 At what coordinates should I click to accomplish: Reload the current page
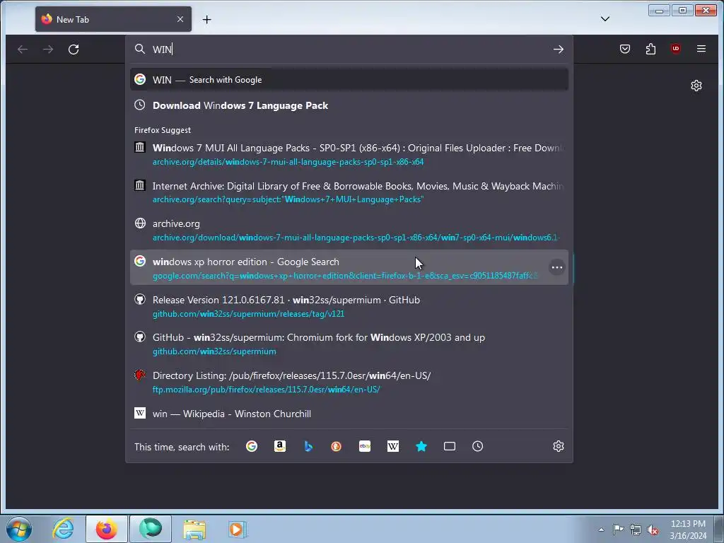point(74,49)
